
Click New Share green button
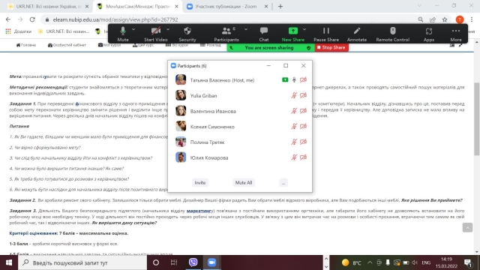[x=293, y=34]
